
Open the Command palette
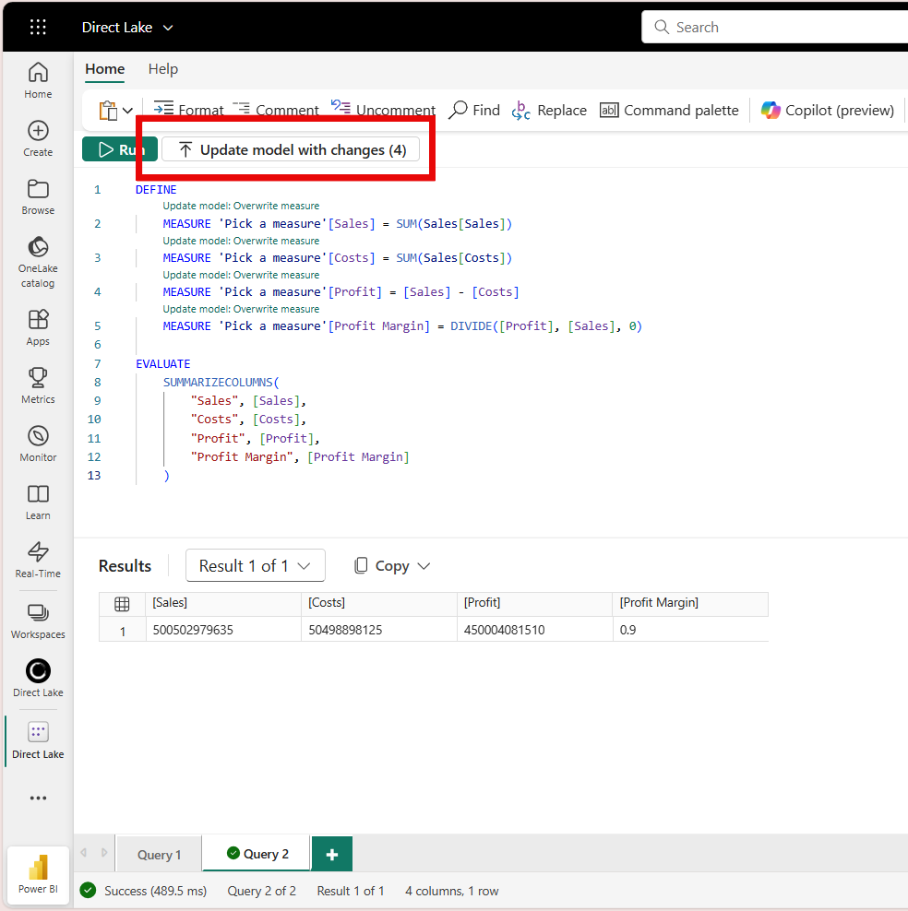(x=669, y=111)
